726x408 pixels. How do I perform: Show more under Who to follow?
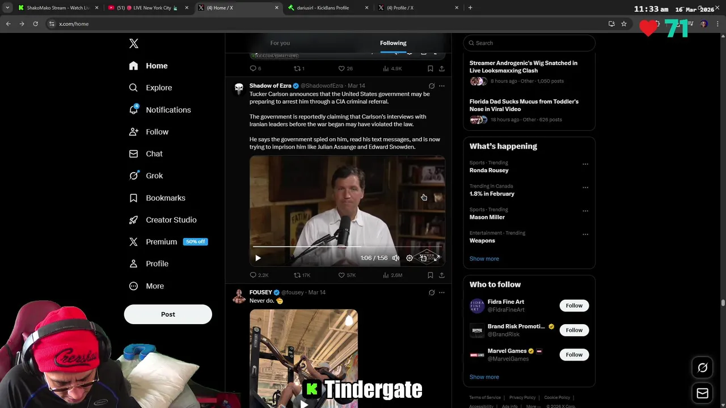click(484, 377)
